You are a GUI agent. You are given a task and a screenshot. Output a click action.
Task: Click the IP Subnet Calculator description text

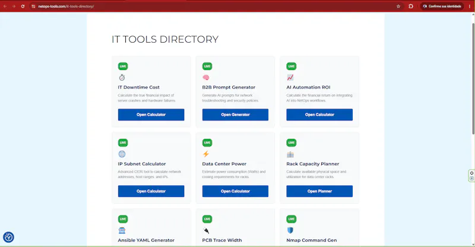tap(150, 174)
